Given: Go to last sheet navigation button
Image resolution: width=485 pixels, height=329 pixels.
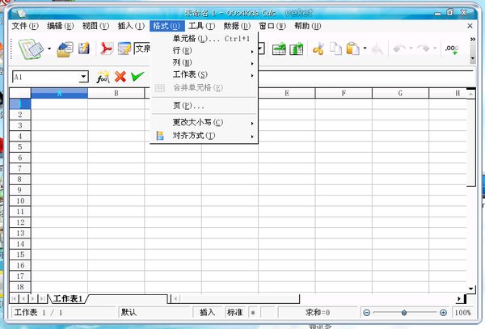Looking at the screenshot, I should (42, 299).
